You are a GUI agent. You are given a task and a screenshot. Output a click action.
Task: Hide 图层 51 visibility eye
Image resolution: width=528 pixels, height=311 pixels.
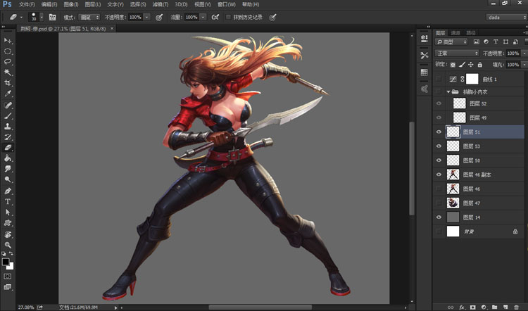(439, 132)
